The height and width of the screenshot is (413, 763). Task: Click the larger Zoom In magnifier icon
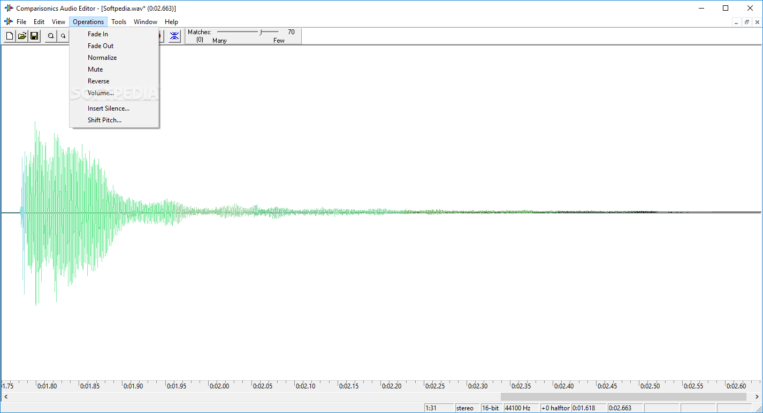pyautogui.click(x=51, y=36)
